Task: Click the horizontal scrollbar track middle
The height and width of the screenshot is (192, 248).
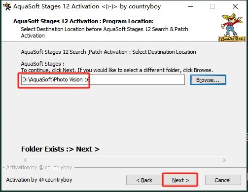Action: tap(125, 160)
